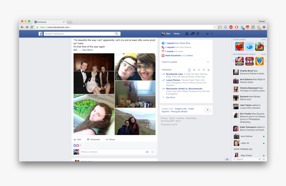Click the Daniel Chrome profile button
Image resolution: width=286 pixels, height=186 pixels.
click(262, 21)
